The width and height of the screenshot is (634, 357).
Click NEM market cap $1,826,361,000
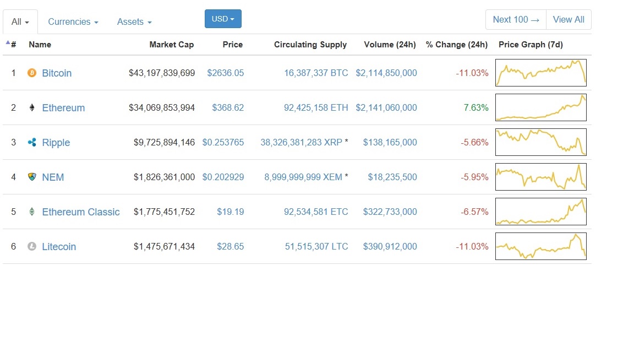point(164,177)
